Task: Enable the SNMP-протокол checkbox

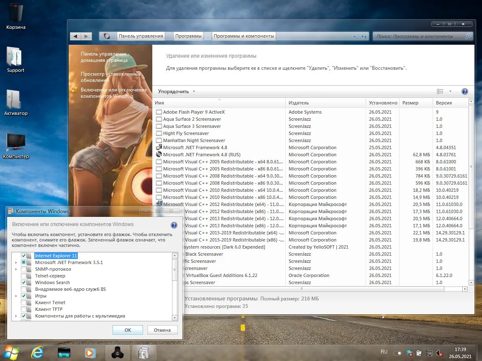Action: click(x=23, y=269)
